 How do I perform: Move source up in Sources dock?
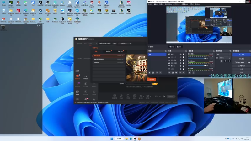180,73
